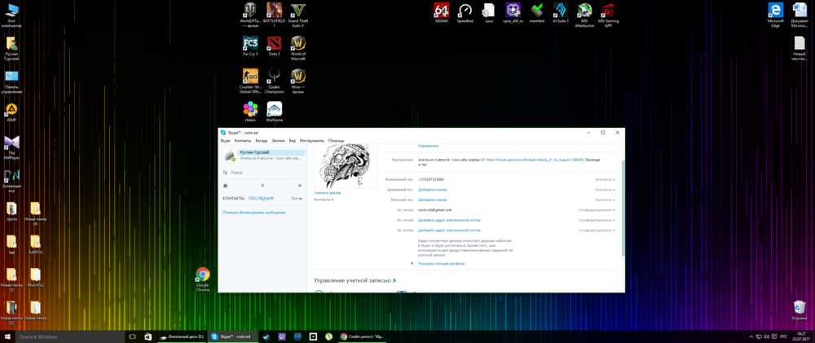Open the Twitch icon in the taskbar
The height and width of the screenshot is (343, 815).
point(282,336)
